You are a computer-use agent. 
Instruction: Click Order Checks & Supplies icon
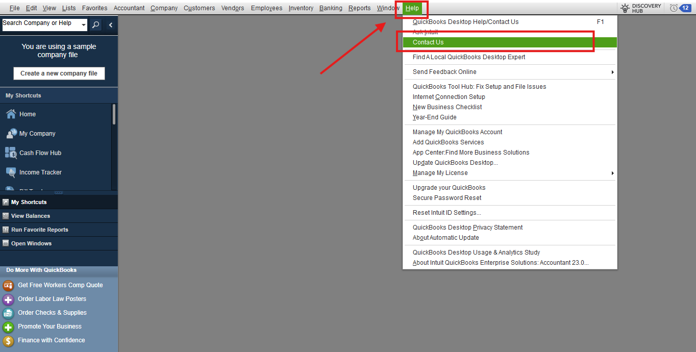click(x=8, y=313)
